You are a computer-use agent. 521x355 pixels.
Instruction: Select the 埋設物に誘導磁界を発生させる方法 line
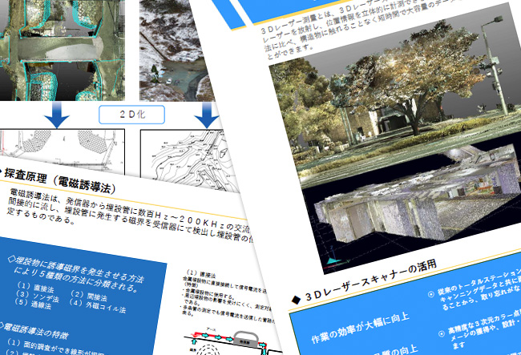click(79, 269)
